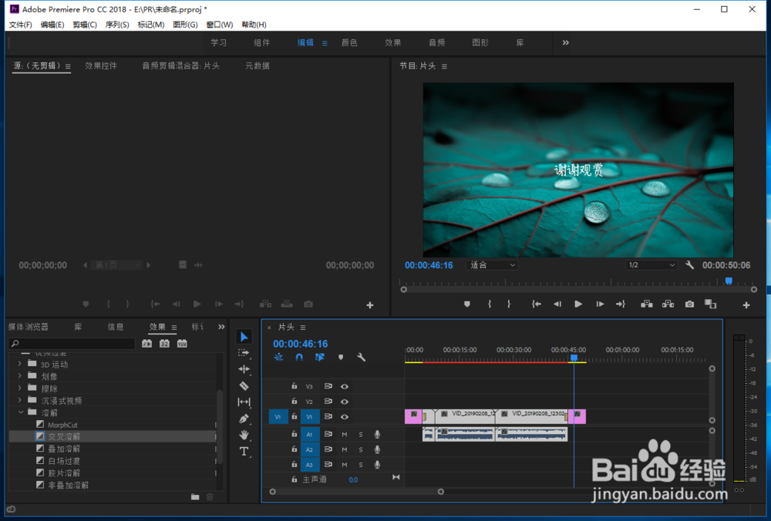The width and height of the screenshot is (771, 521).
Task: Select the Slip tool
Action: click(x=244, y=402)
